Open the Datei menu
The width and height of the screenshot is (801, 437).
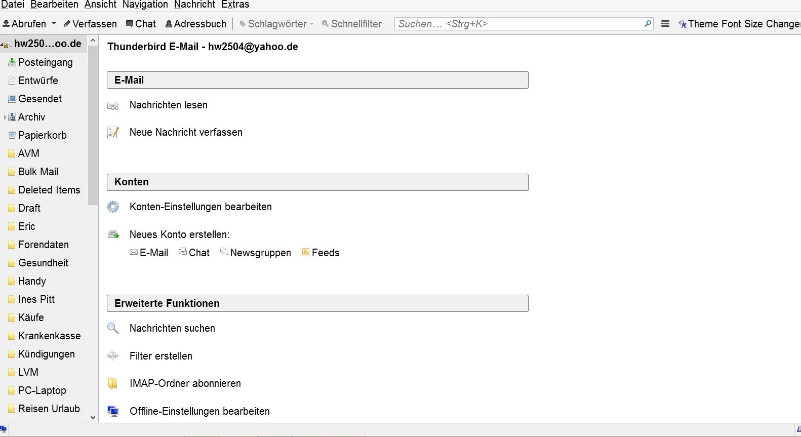[13, 5]
